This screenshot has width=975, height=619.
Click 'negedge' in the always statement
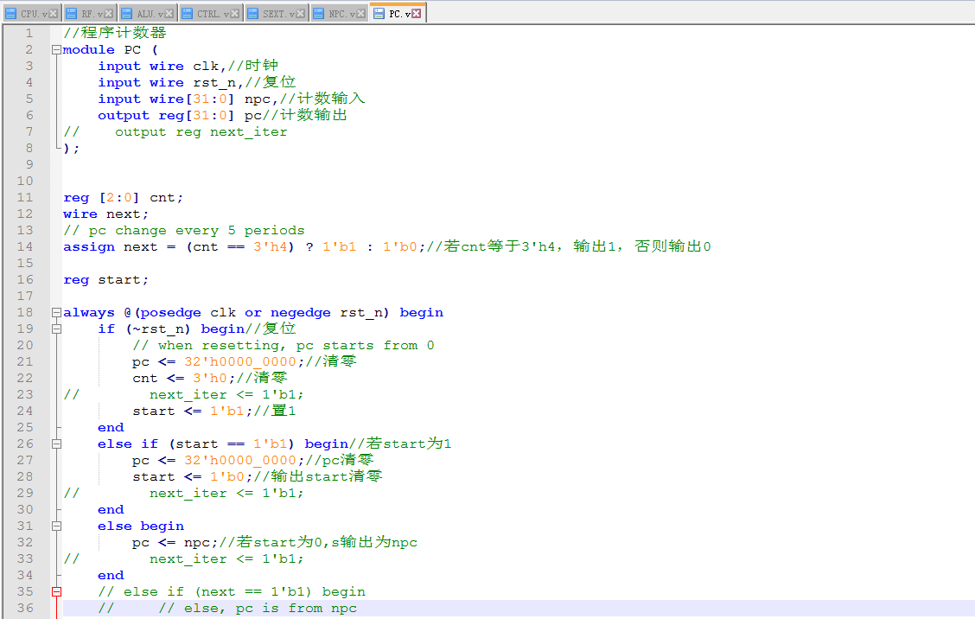coord(301,313)
